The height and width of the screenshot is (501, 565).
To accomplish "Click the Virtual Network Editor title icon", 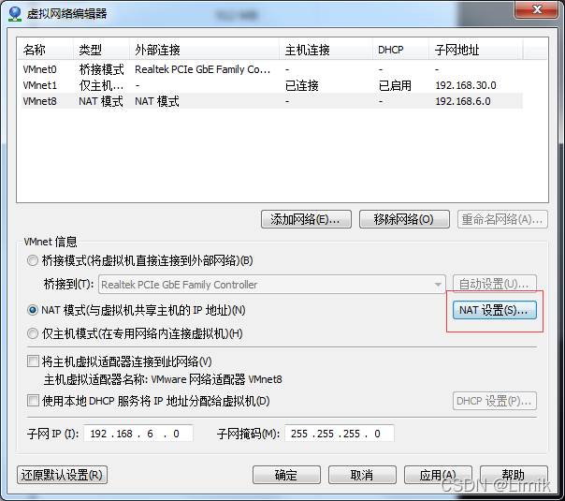I will (15, 14).
